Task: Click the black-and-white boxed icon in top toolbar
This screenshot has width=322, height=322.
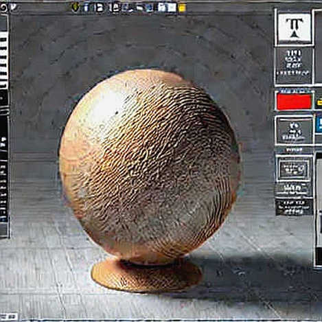Action: (x=100, y=8)
